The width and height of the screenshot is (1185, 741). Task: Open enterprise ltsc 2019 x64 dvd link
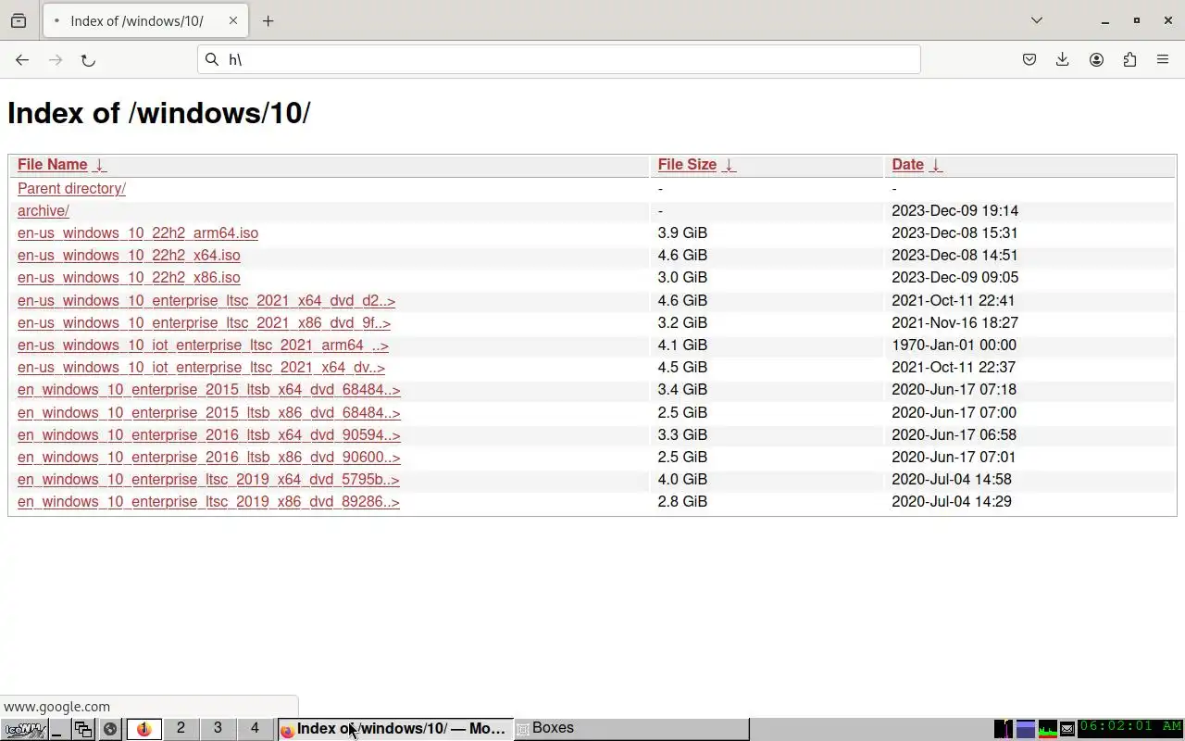[208, 479]
